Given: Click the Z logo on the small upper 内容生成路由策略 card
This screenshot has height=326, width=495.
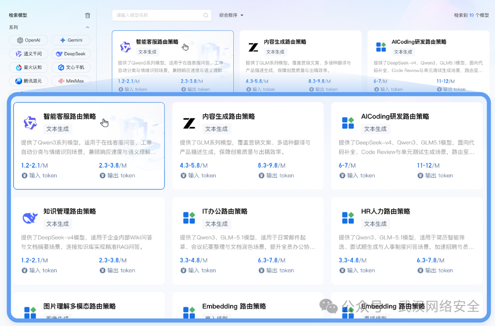Looking at the screenshot, I should [253, 47].
